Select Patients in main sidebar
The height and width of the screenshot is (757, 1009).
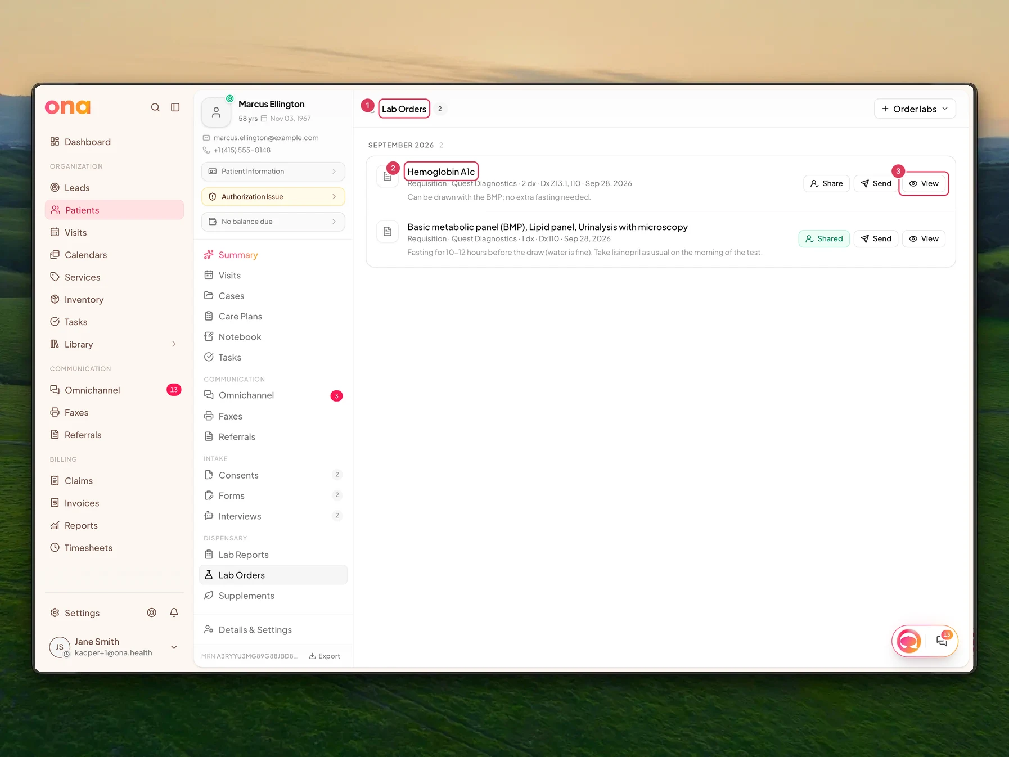[x=114, y=210]
